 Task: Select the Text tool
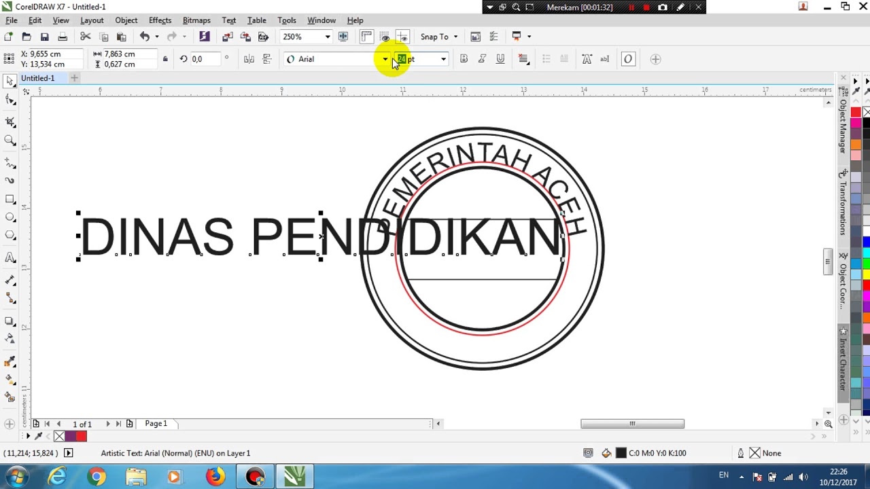coord(10,257)
